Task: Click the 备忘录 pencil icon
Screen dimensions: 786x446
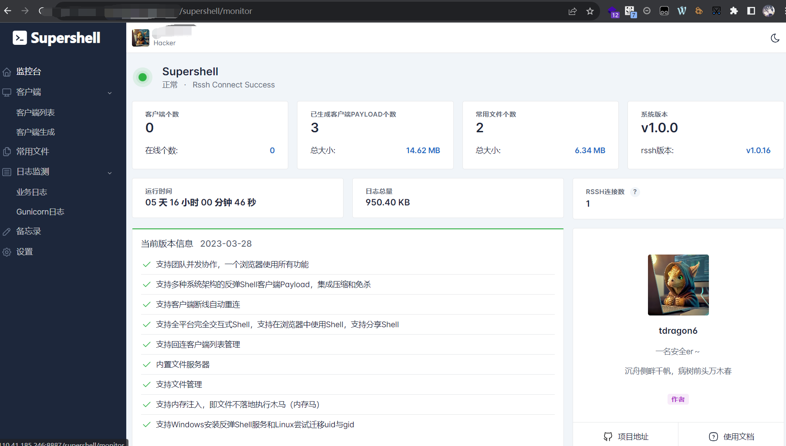Action: tap(7, 231)
